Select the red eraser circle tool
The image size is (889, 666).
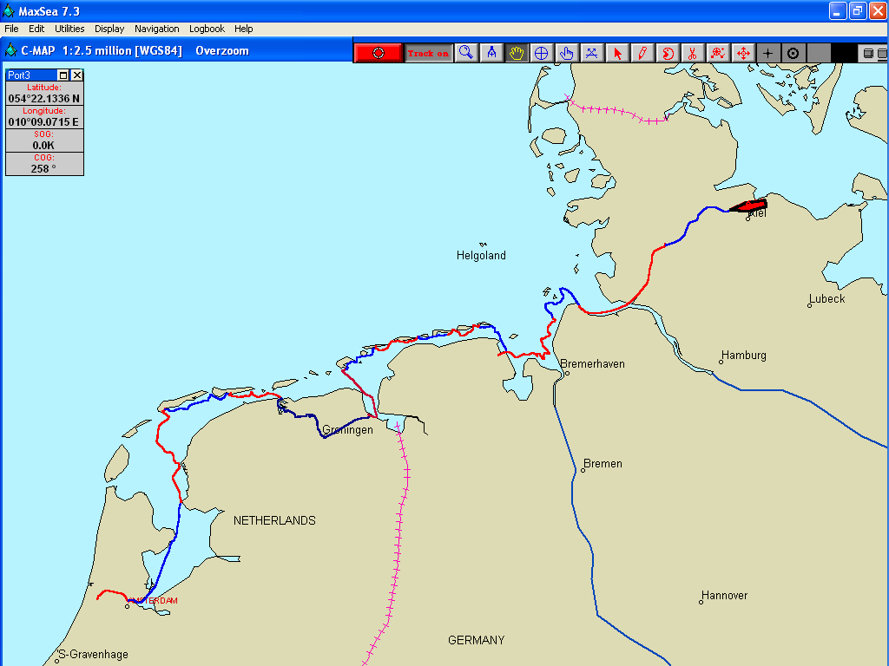tap(668, 53)
